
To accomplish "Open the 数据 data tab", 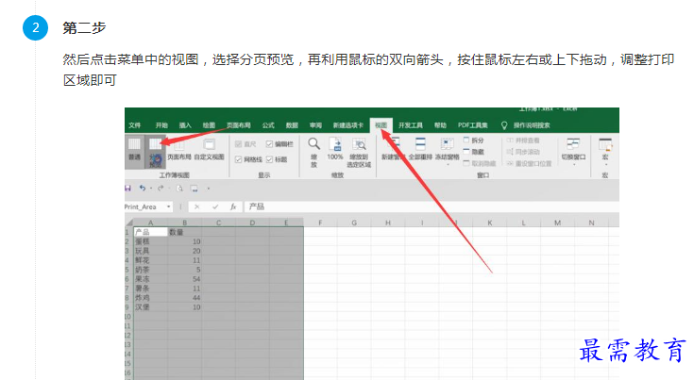I will (x=292, y=125).
